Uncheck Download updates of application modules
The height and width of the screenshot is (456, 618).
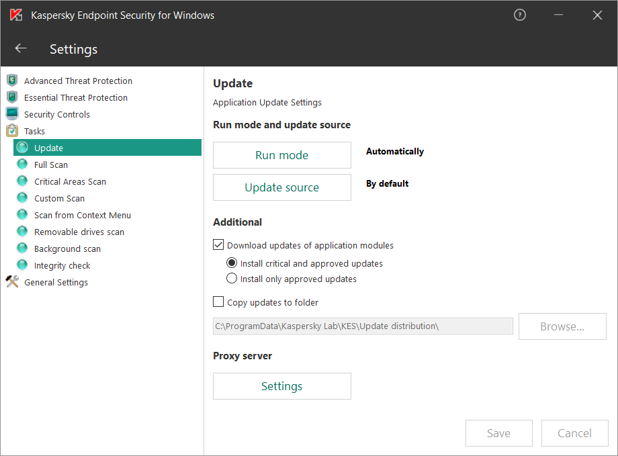[218, 244]
